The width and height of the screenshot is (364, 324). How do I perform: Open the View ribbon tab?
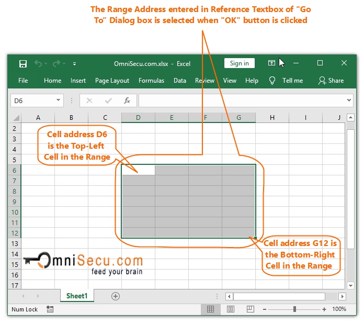click(230, 81)
